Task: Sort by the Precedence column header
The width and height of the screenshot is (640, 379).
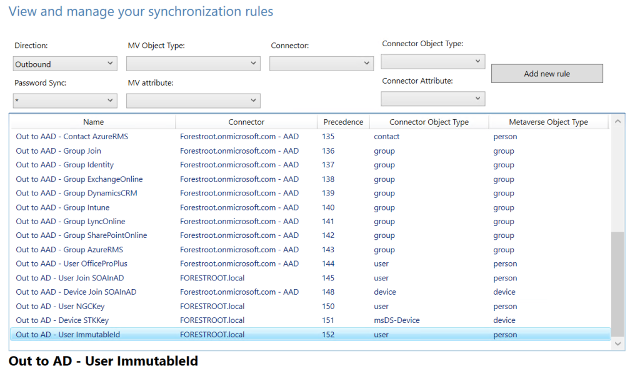Action: click(343, 122)
